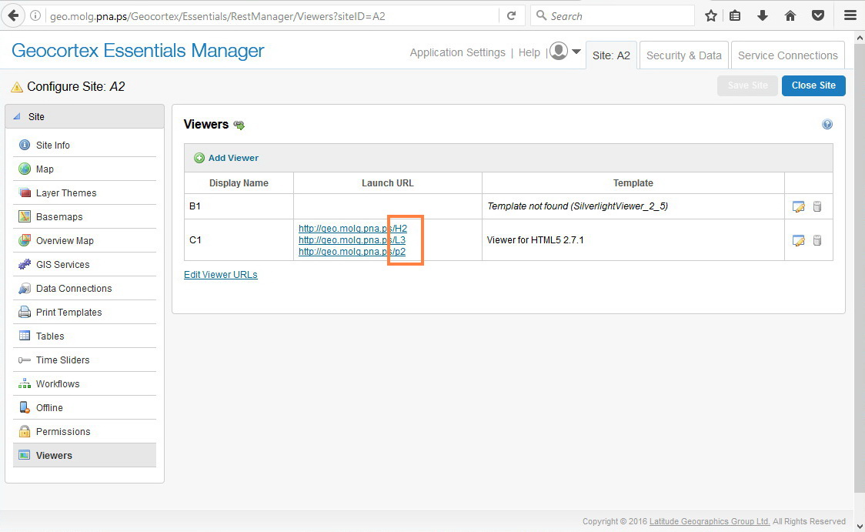Click the Launch URL column header

(388, 182)
